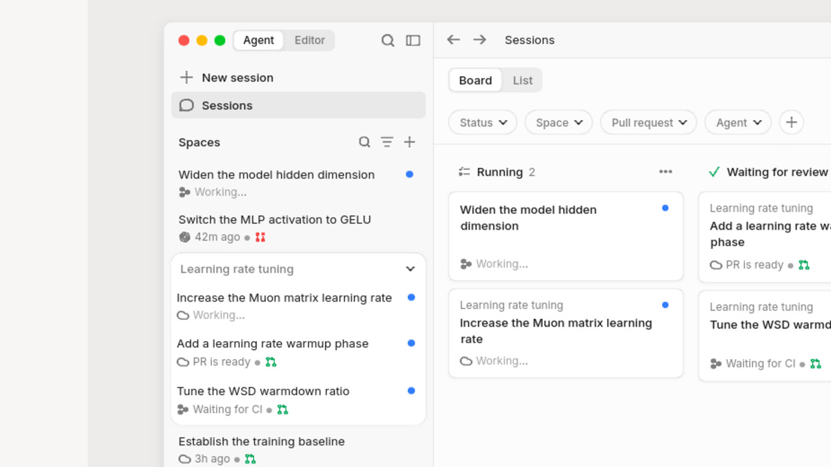Screen dimensions: 831x467
Task: Click agent icon on Widen hidden dimension card
Action: point(466,264)
